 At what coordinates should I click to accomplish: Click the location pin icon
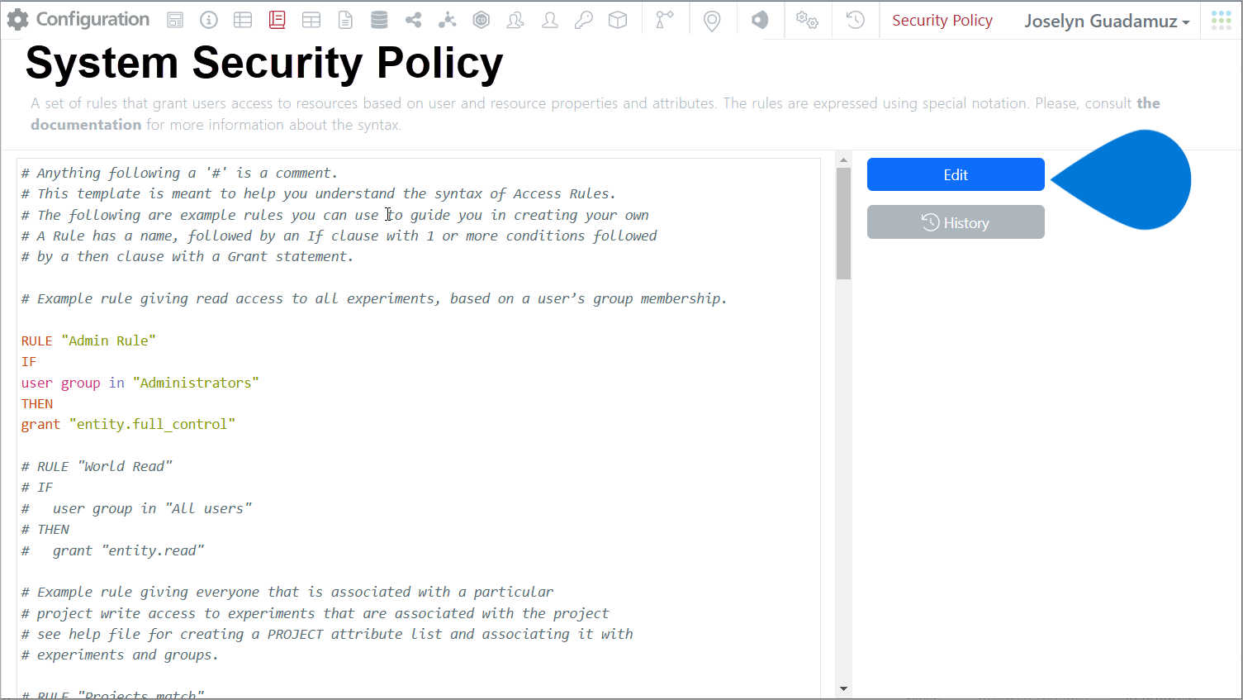click(x=712, y=21)
